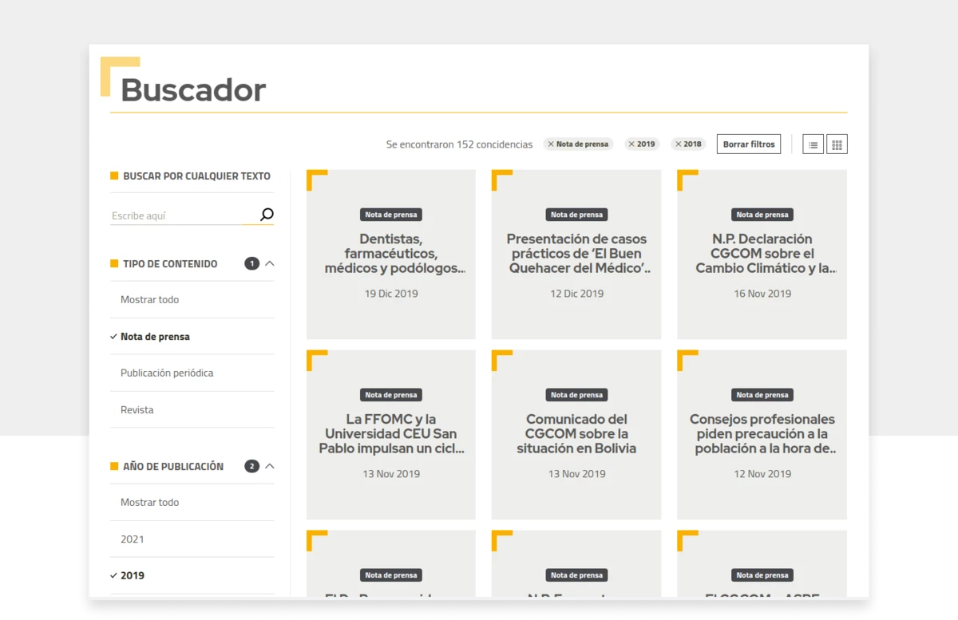
Task: Click the date '16 Nov 2019'
Action: tap(762, 294)
